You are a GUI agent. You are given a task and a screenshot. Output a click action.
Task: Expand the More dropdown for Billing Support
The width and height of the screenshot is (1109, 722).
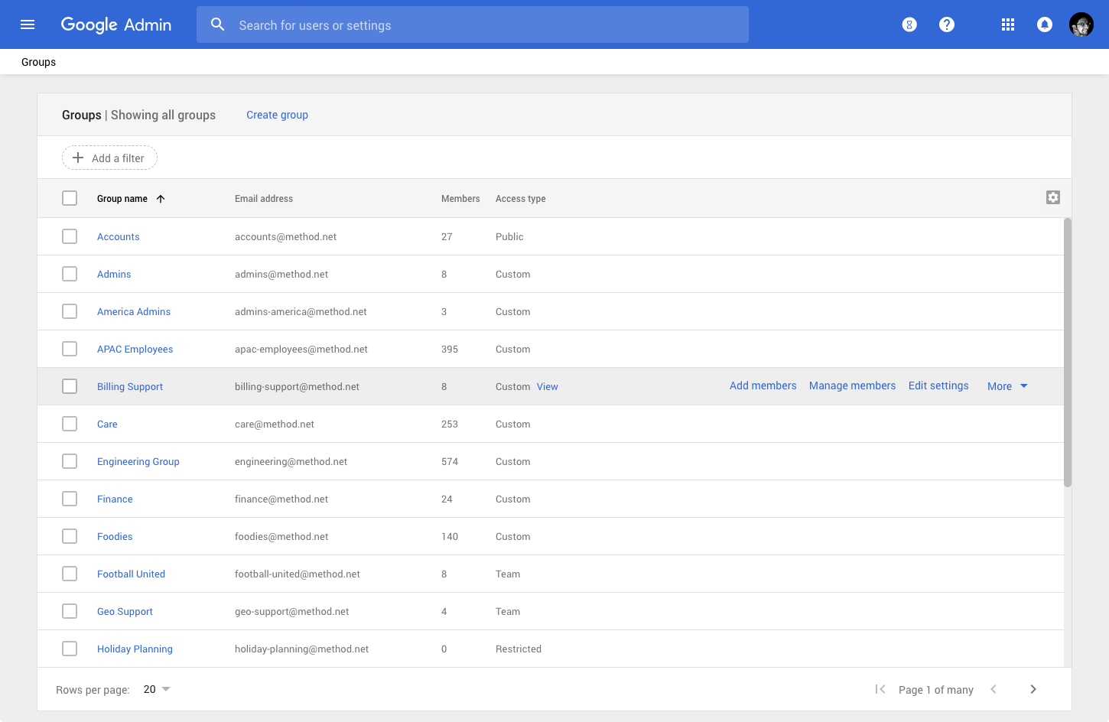[x=1007, y=386]
